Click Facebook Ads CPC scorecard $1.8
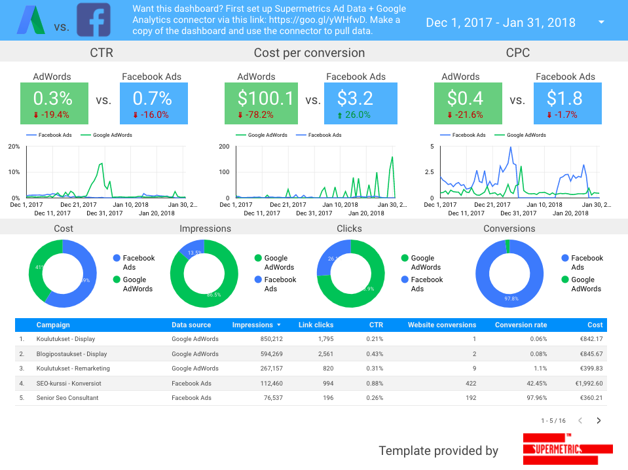 click(568, 103)
